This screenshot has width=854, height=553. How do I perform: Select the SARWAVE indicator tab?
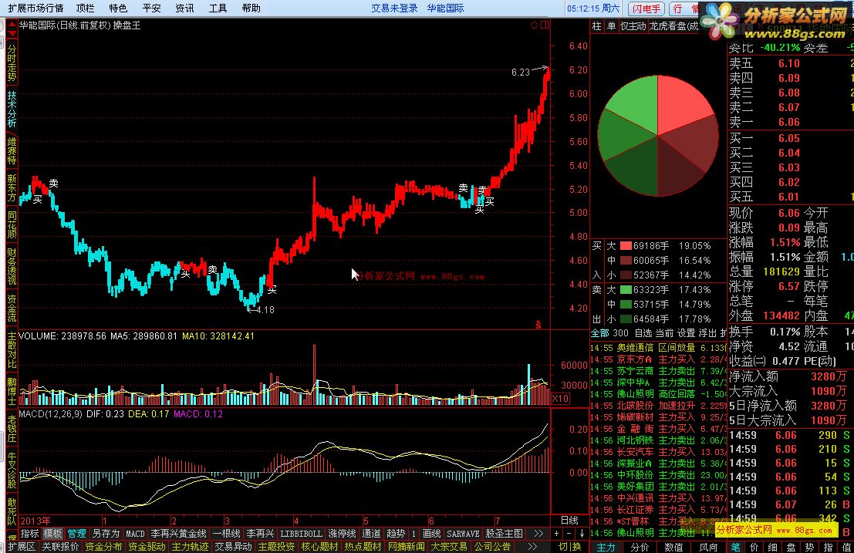click(x=463, y=534)
